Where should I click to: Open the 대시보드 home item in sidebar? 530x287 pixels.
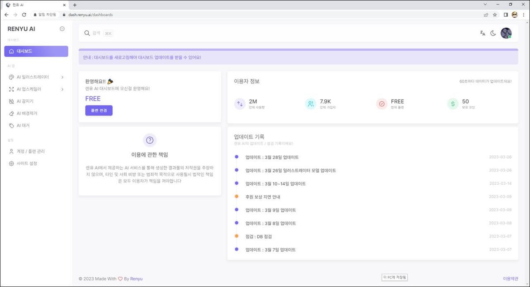coord(36,51)
